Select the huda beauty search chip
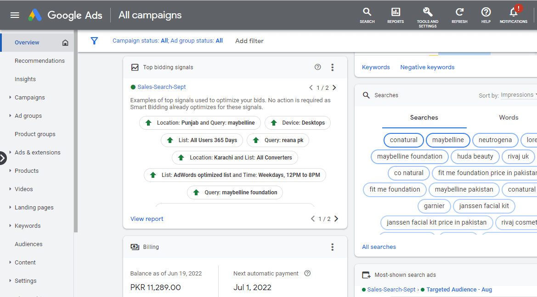 pos(475,157)
